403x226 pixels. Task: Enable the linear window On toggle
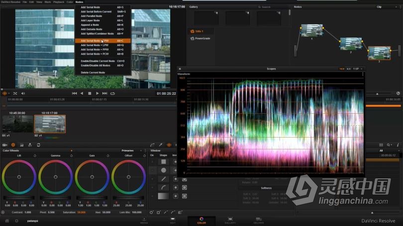point(152,161)
